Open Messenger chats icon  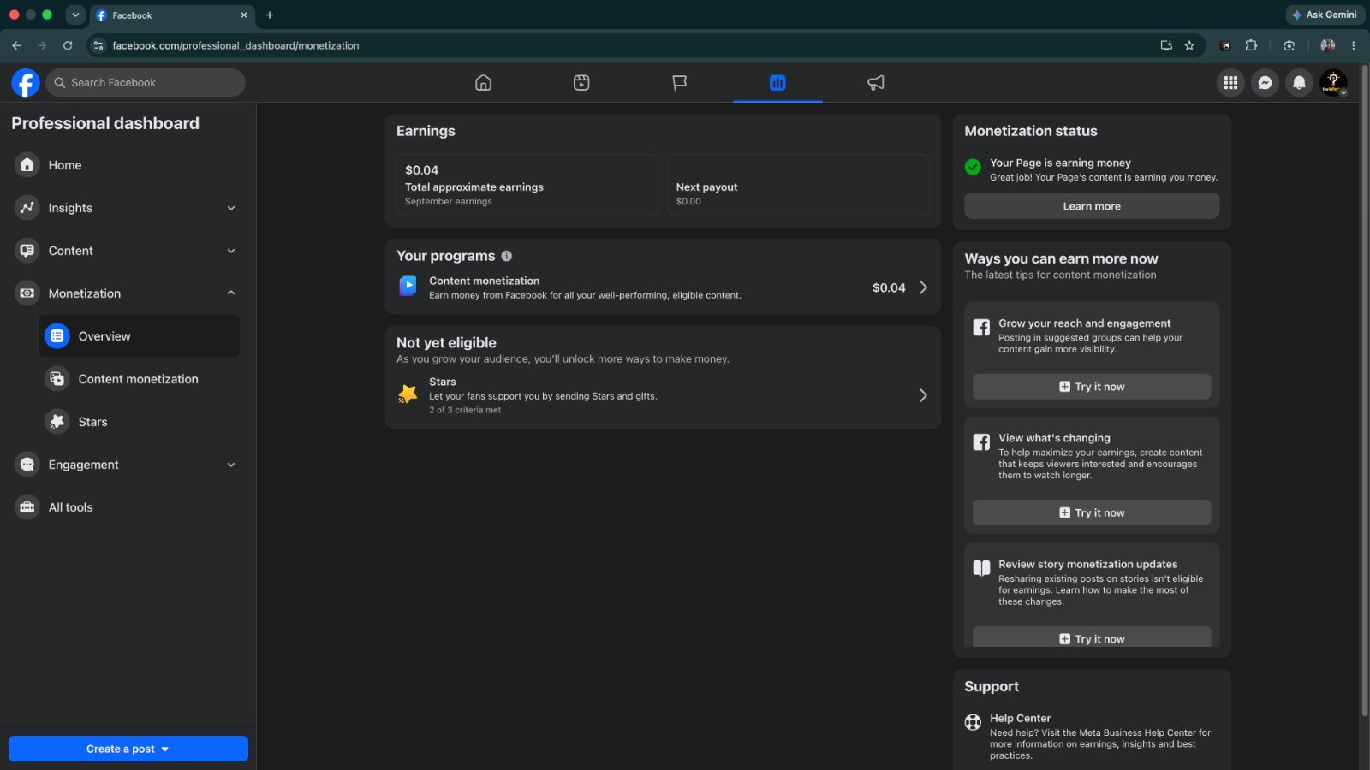(1265, 83)
